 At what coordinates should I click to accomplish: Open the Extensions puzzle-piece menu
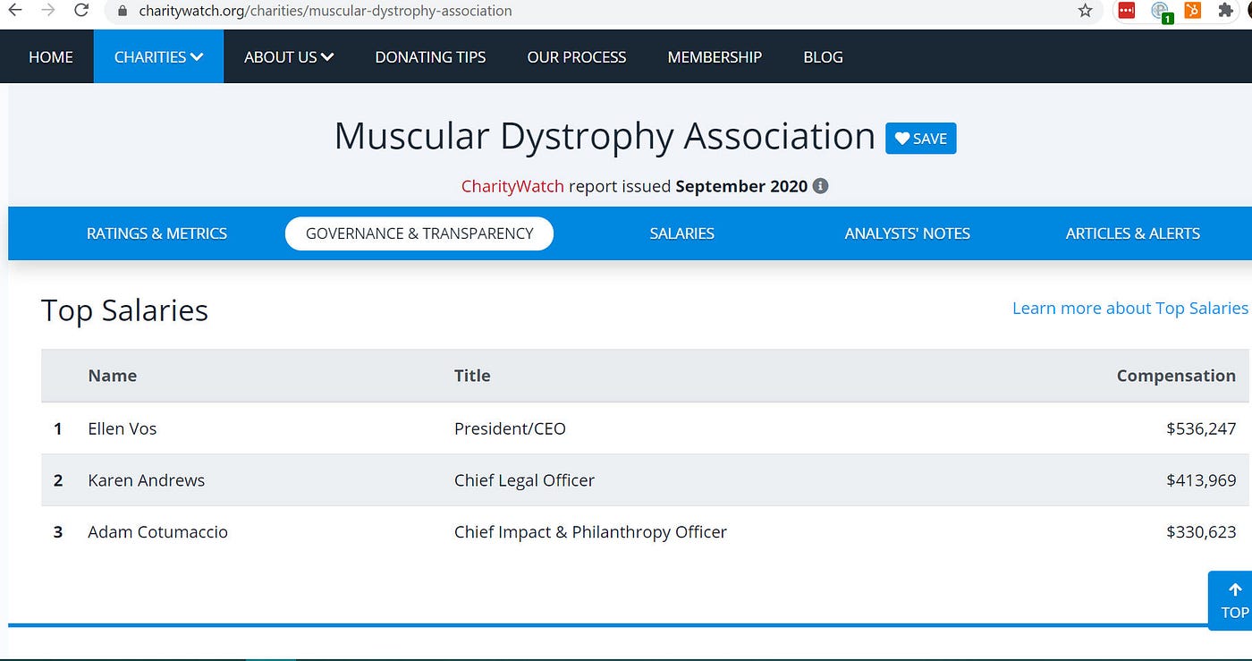pyautogui.click(x=1224, y=11)
